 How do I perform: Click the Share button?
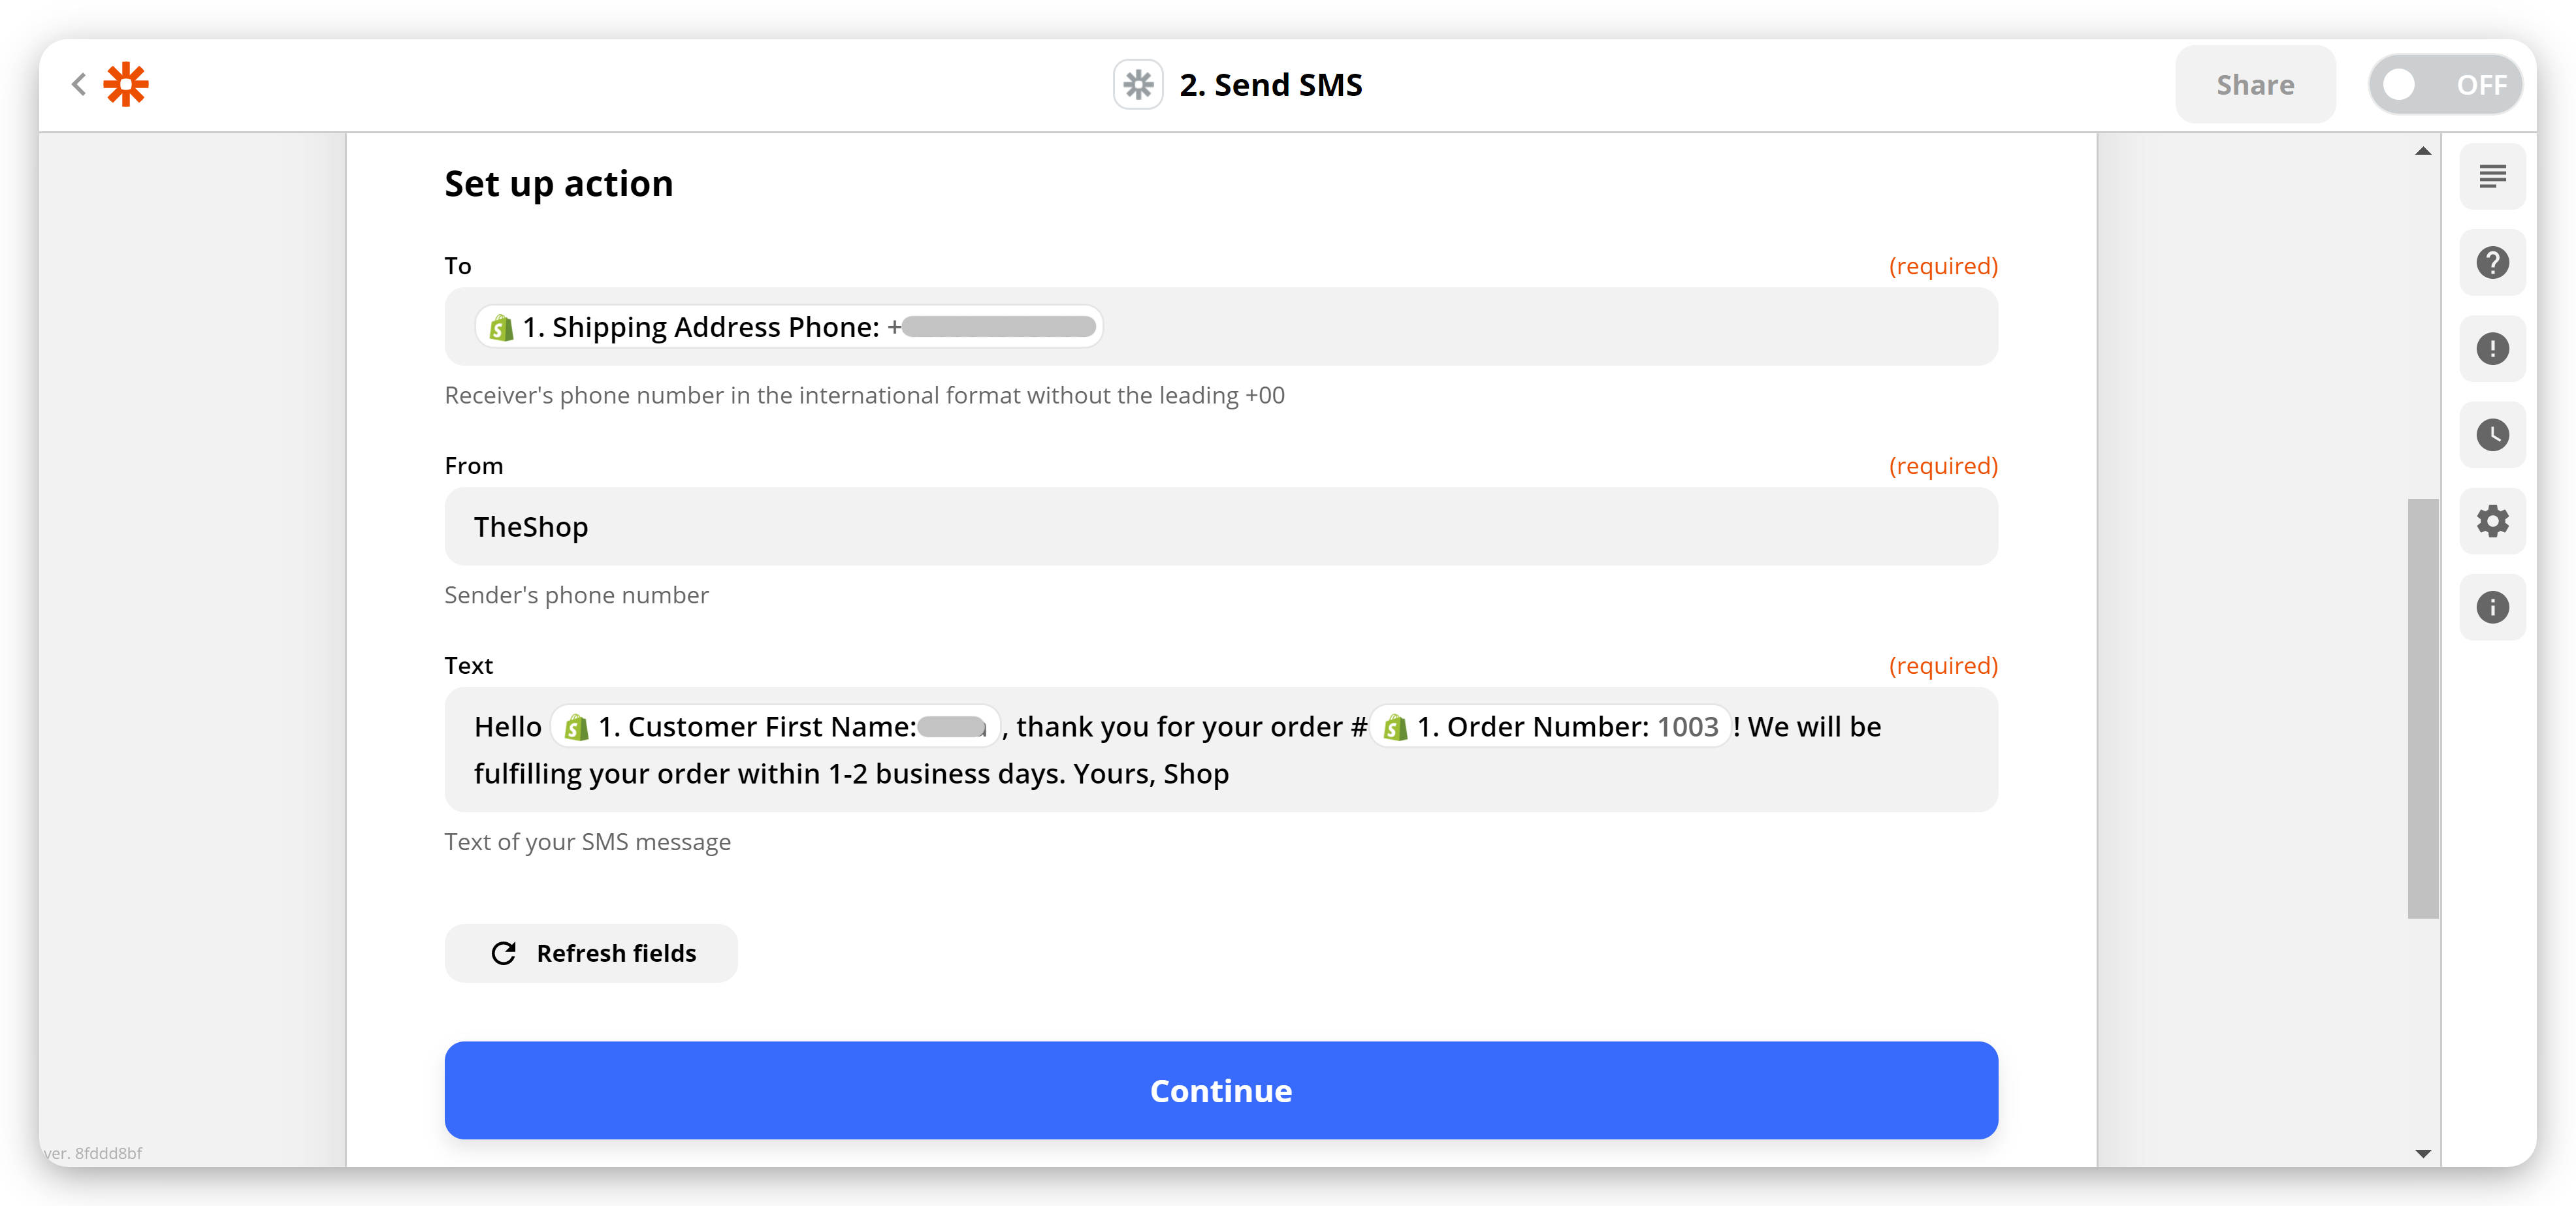(2255, 85)
